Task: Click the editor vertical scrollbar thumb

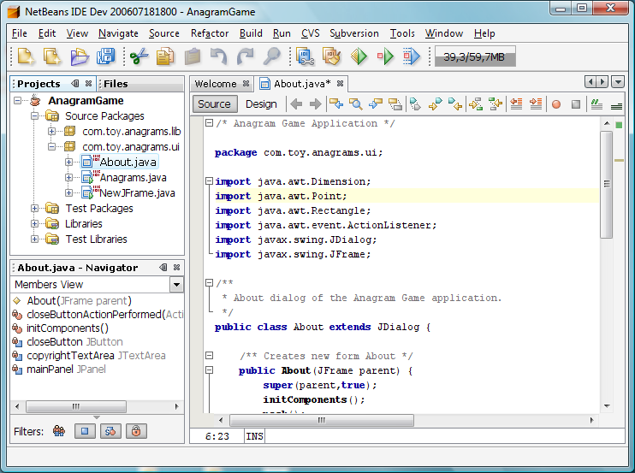Action: click(607, 184)
